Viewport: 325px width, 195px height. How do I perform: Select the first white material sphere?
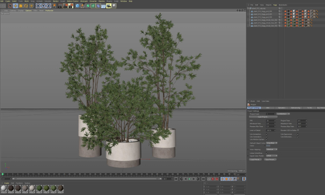pyautogui.click(x=4, y=188)
